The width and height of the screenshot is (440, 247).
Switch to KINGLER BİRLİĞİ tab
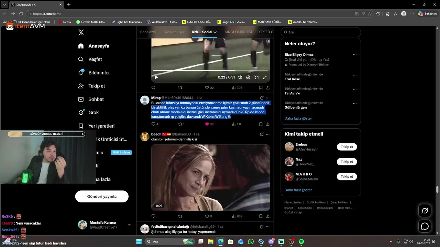pyautogui.click(x=238, y=32)
